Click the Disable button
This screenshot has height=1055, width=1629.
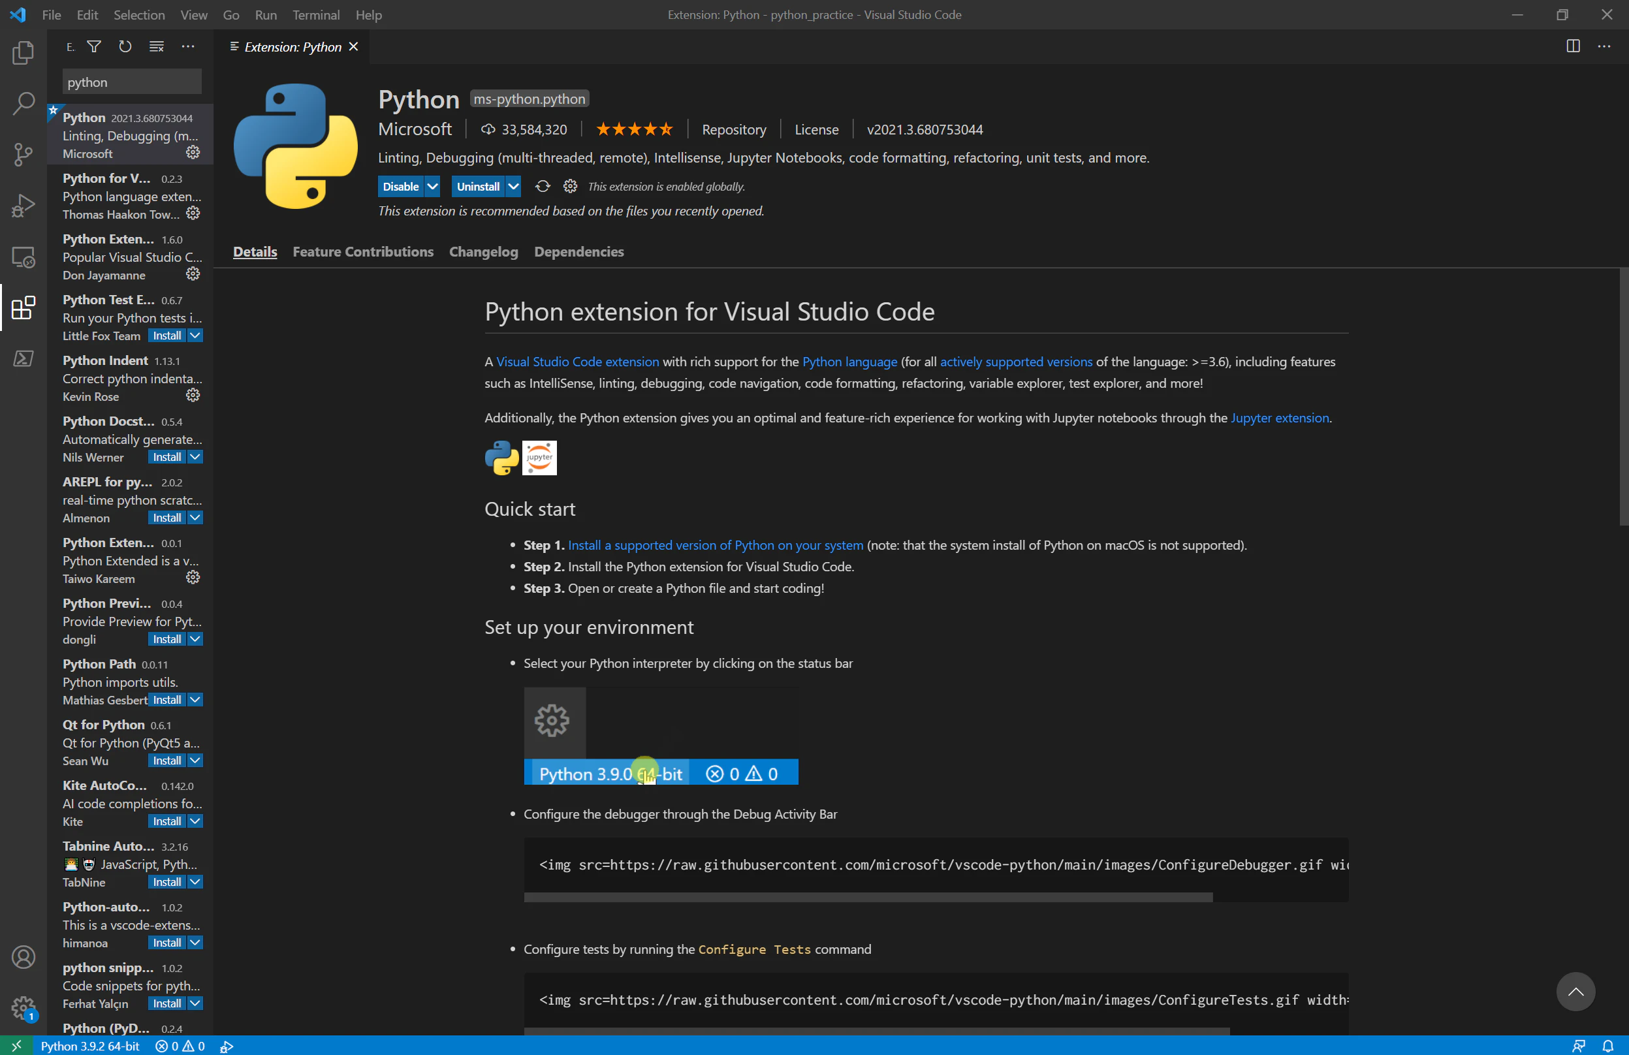coord(401,186)
